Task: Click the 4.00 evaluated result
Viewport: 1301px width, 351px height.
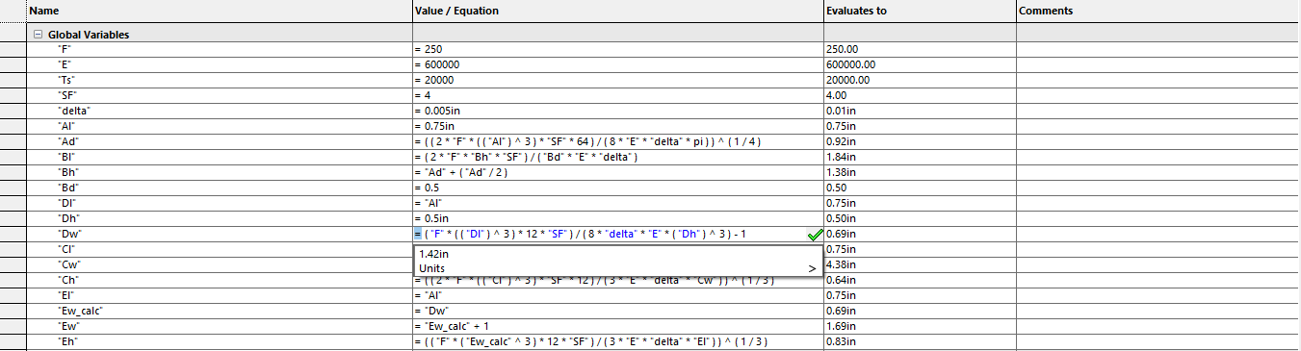Action: point(920,95)
